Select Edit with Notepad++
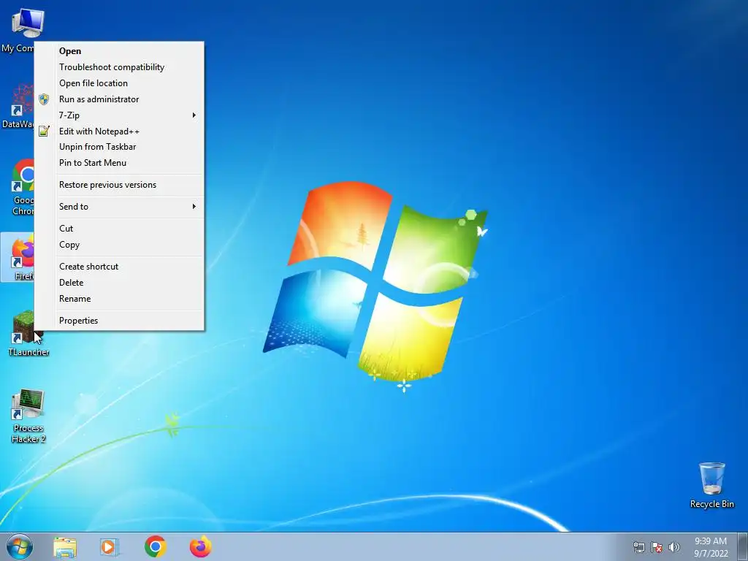Screen dimensions: 748x561 click(119, 131)
